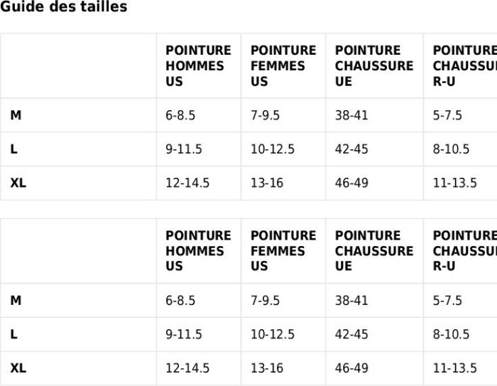Click the XL row label in first table
The image size is (497, 386).
(18, 183)
